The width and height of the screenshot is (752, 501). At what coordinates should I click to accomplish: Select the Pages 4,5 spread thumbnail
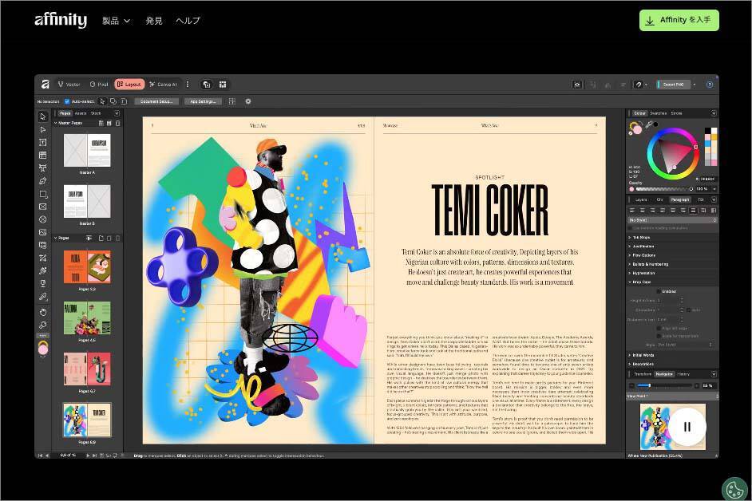(87, 318)
